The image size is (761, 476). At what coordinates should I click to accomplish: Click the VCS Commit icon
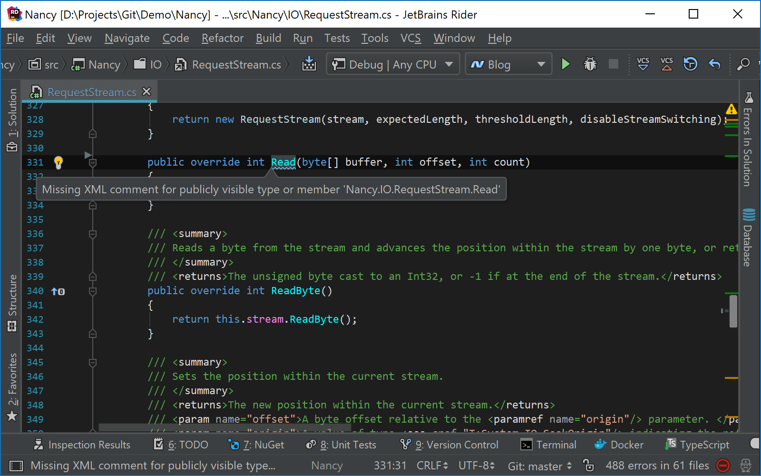point(667,64)
